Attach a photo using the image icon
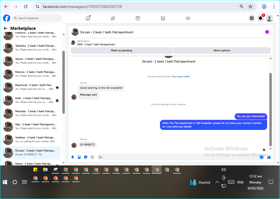This screenshot has height=199, width=280. (x=79, y=157)
